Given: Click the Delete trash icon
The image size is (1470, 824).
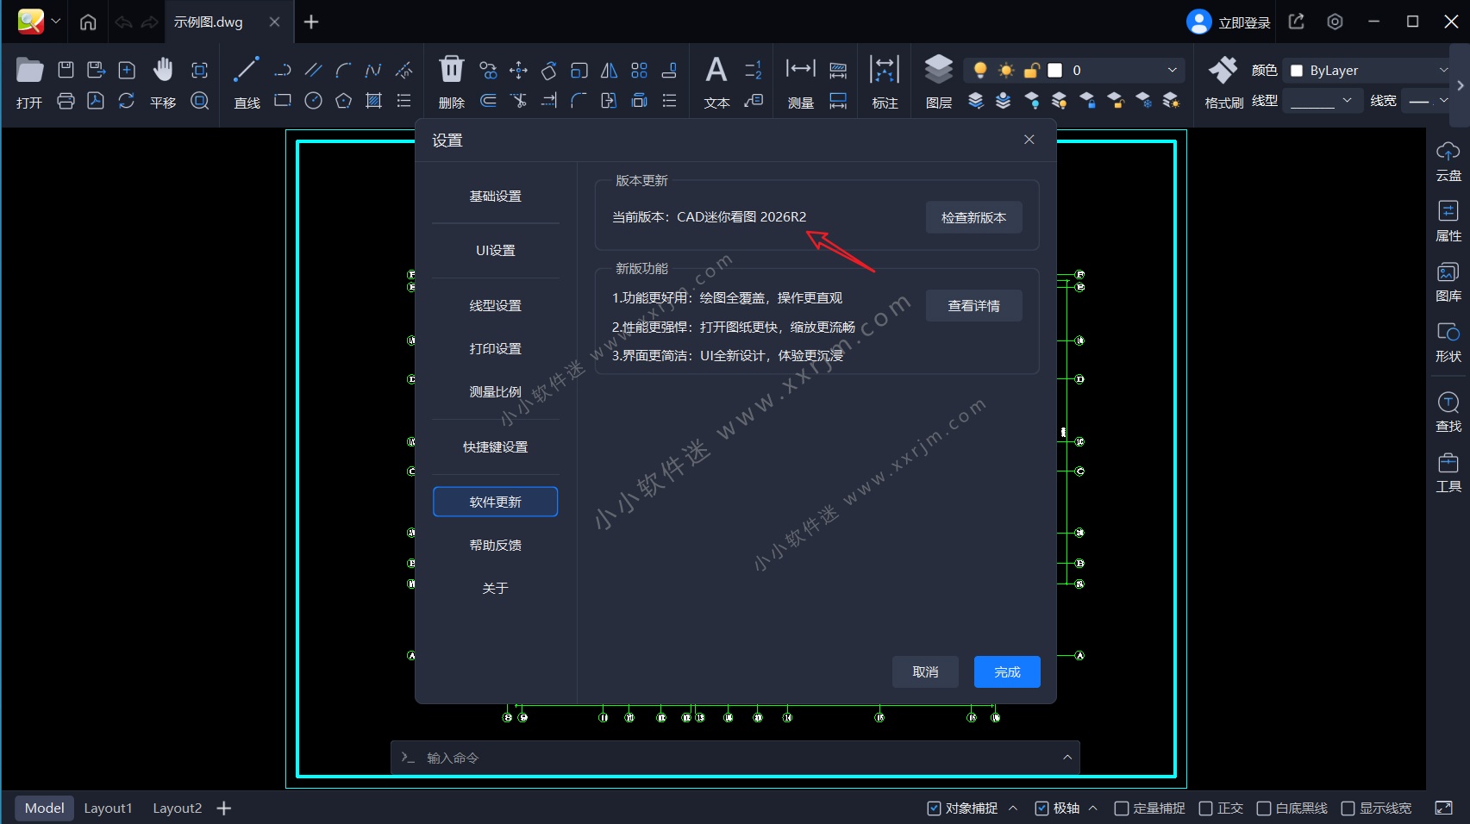Looking at the screenshot, I should click(451, 71).
